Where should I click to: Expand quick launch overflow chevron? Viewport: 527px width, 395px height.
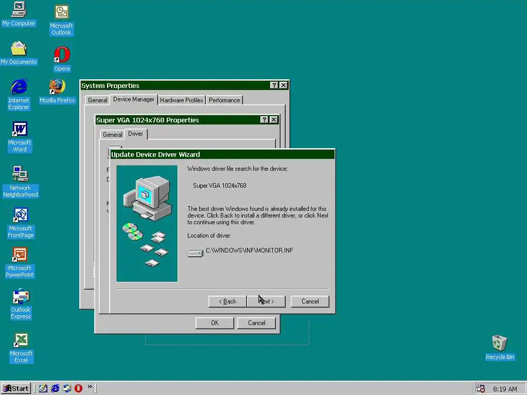pyautogui.click(x=90, y=387)
